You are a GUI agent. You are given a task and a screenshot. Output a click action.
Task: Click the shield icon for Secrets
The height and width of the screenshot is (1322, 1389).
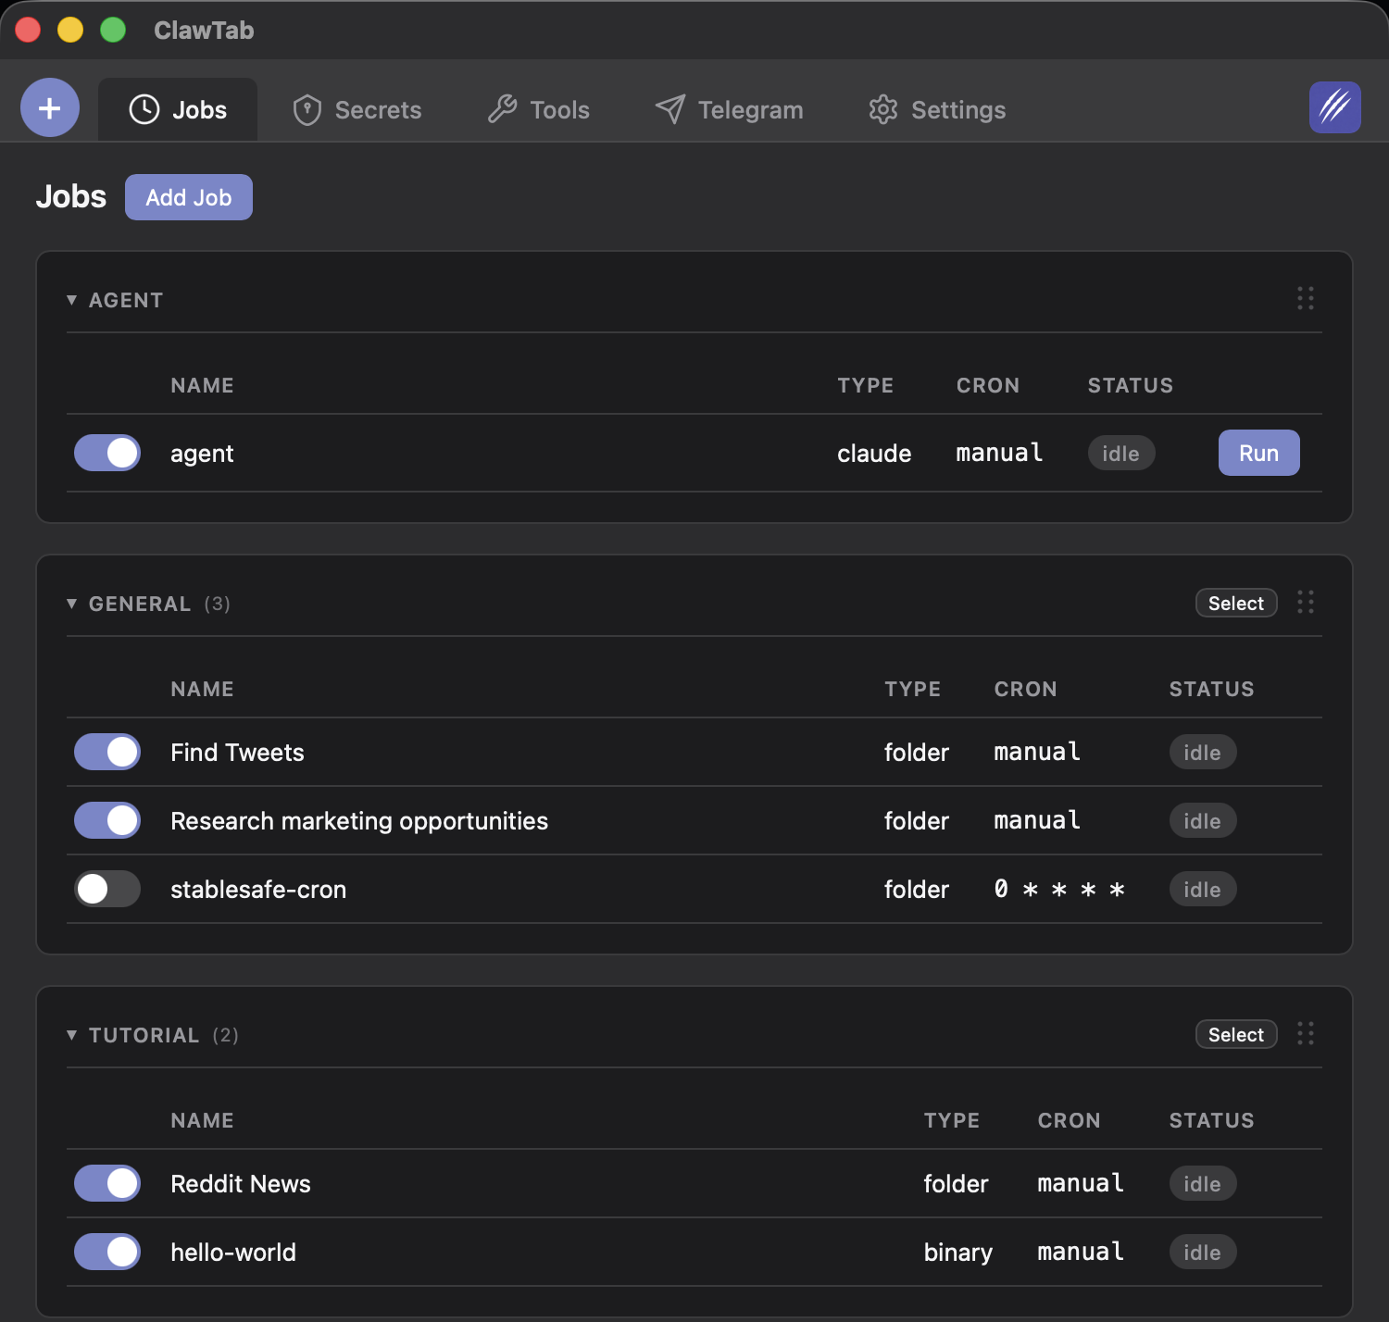click(306, 109)
